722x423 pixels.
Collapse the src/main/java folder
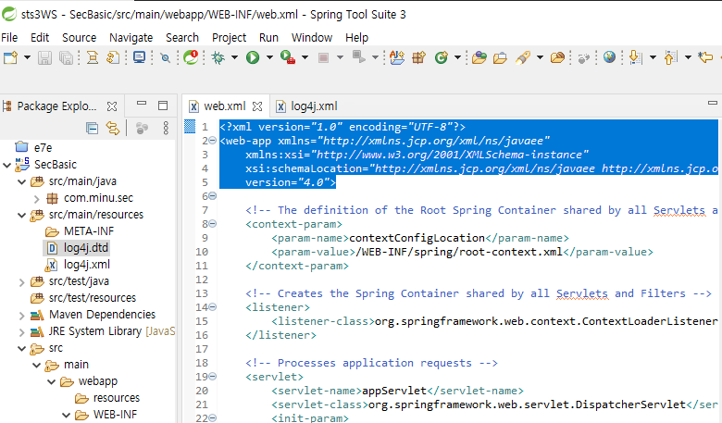[21, 181]
